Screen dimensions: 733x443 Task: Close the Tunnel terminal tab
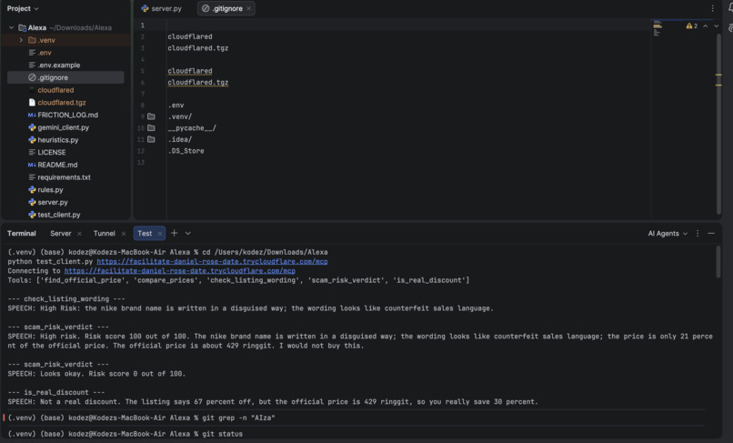coord(124,234)
